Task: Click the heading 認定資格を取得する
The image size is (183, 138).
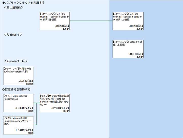Action: [x=17, y=89]
